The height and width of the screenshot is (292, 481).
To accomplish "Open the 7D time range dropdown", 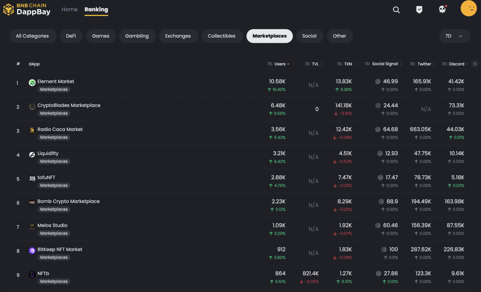I will 455,36.
